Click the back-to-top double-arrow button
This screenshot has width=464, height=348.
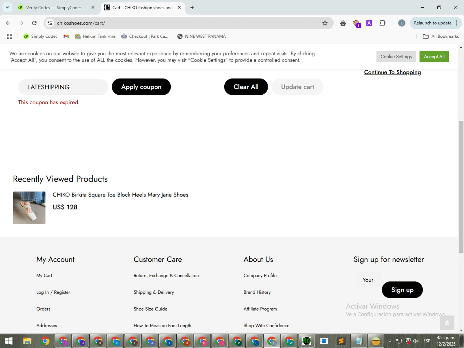pyautogui.click(x=447, y=323)
